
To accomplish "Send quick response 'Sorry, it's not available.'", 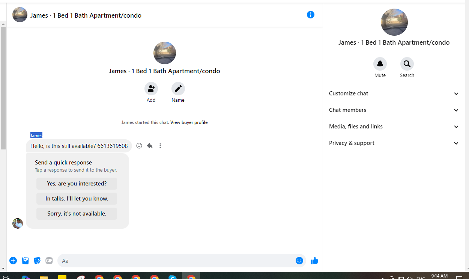I will pos(77,214).
